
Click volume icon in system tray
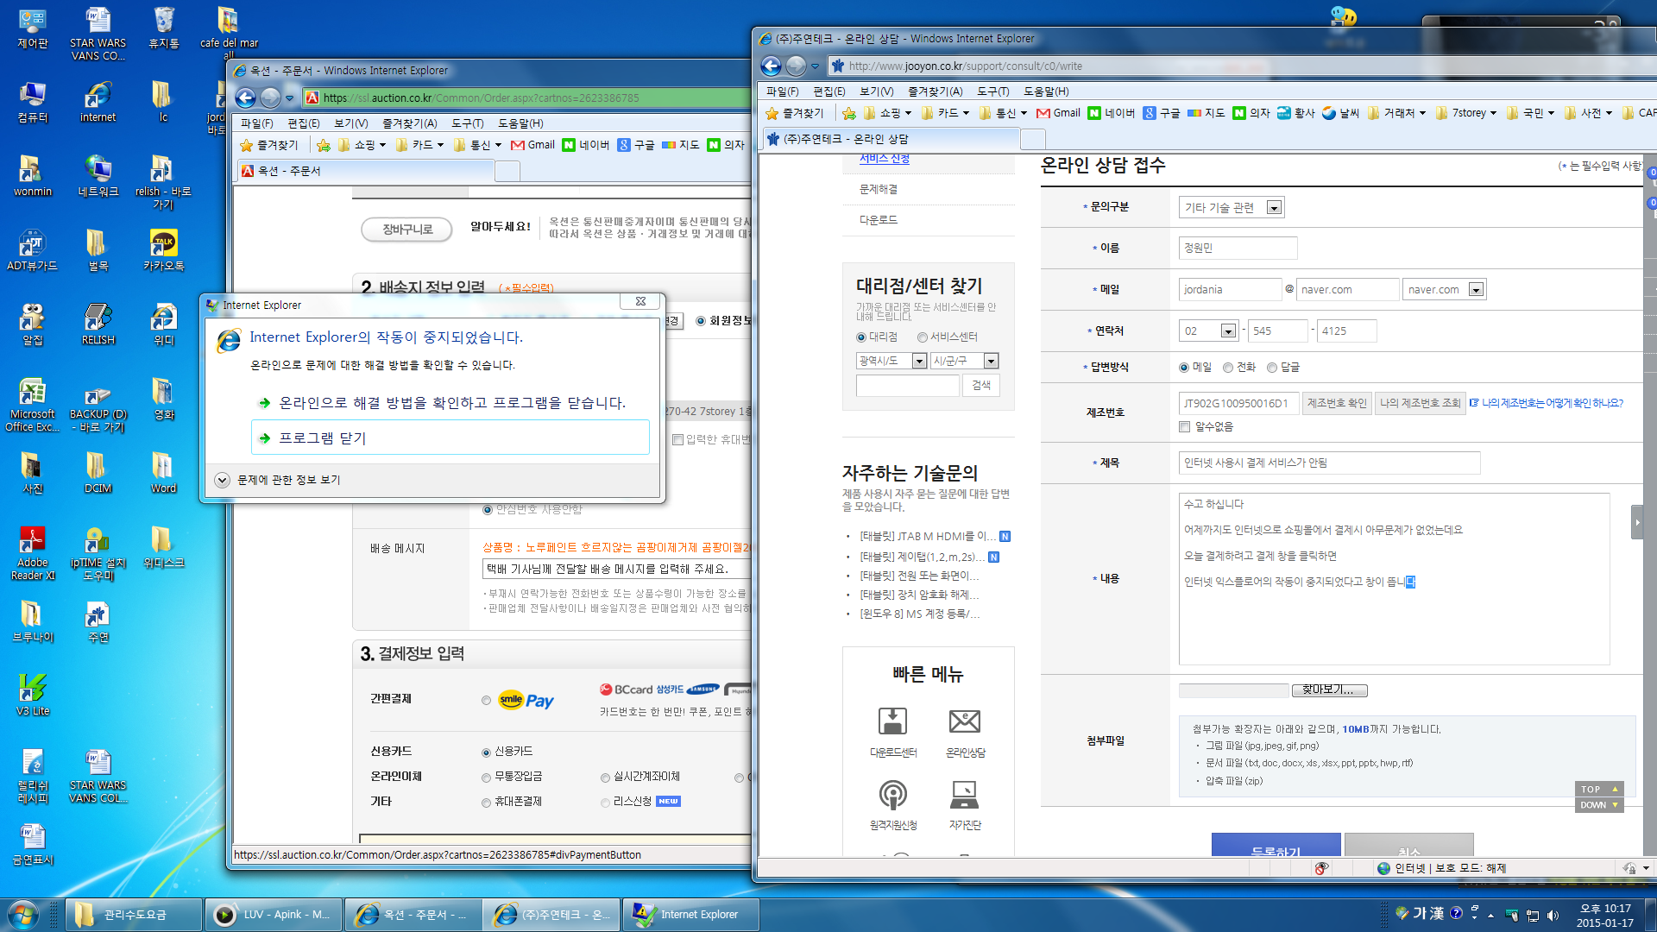pos(1553,915)
